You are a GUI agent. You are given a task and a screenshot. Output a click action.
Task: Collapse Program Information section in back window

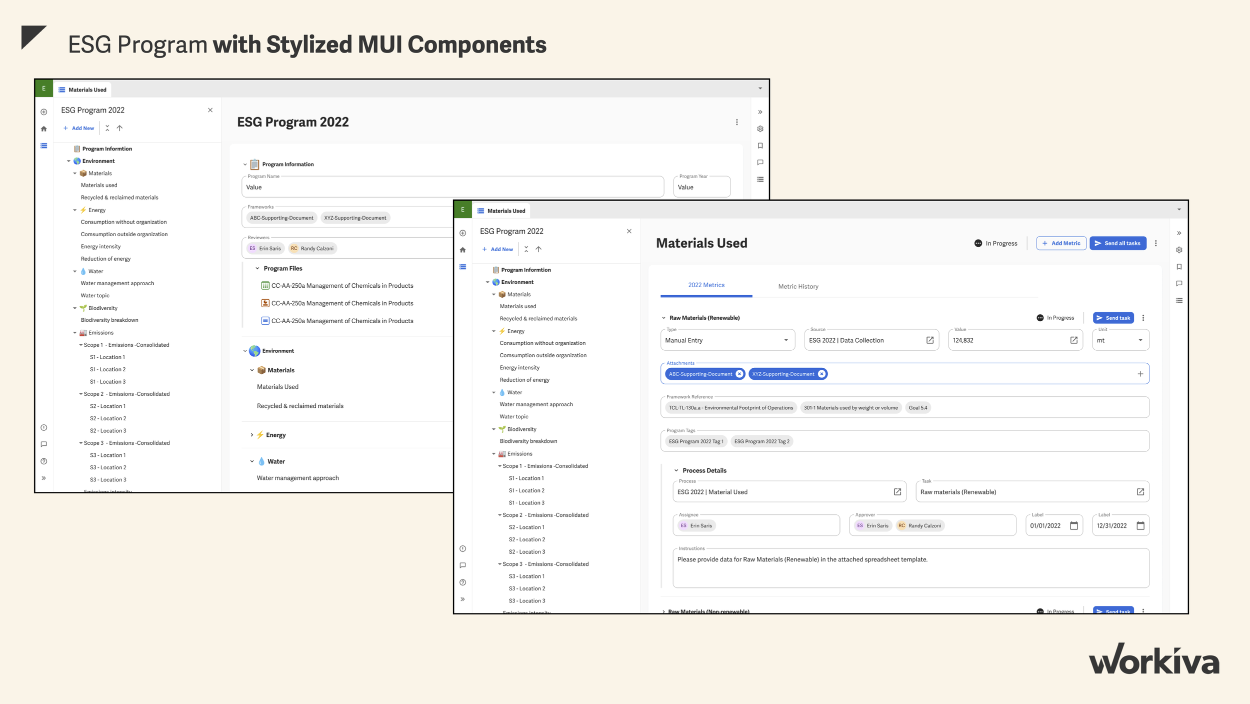pyautogui.click(x=245, y=164)
